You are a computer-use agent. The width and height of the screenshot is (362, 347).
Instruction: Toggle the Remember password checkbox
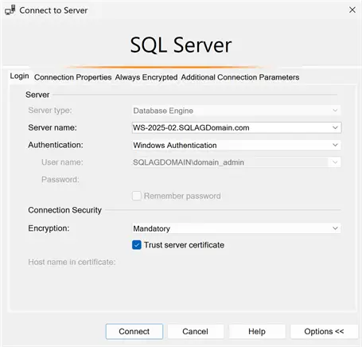point(137,196)
